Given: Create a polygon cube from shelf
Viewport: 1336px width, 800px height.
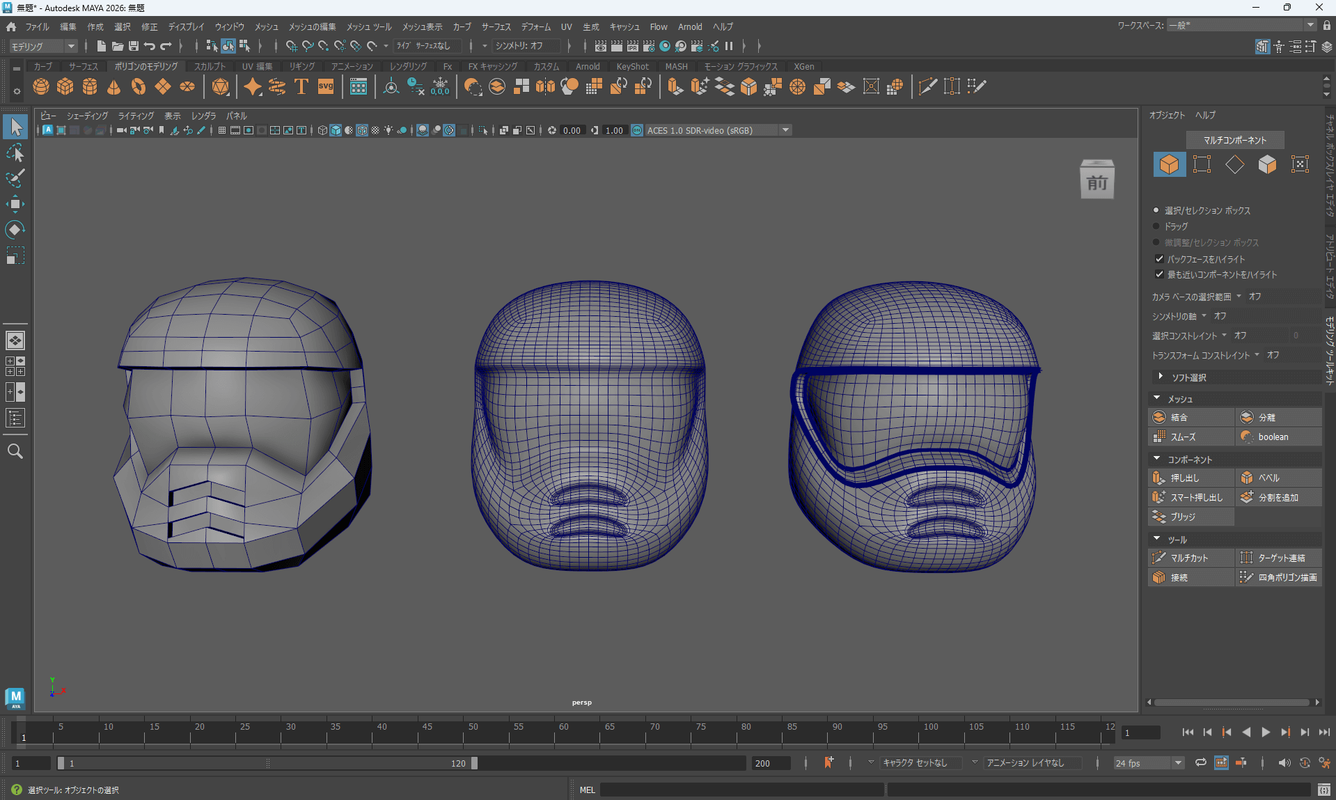Looking at the screenshot, I should (x=65, y=86).
